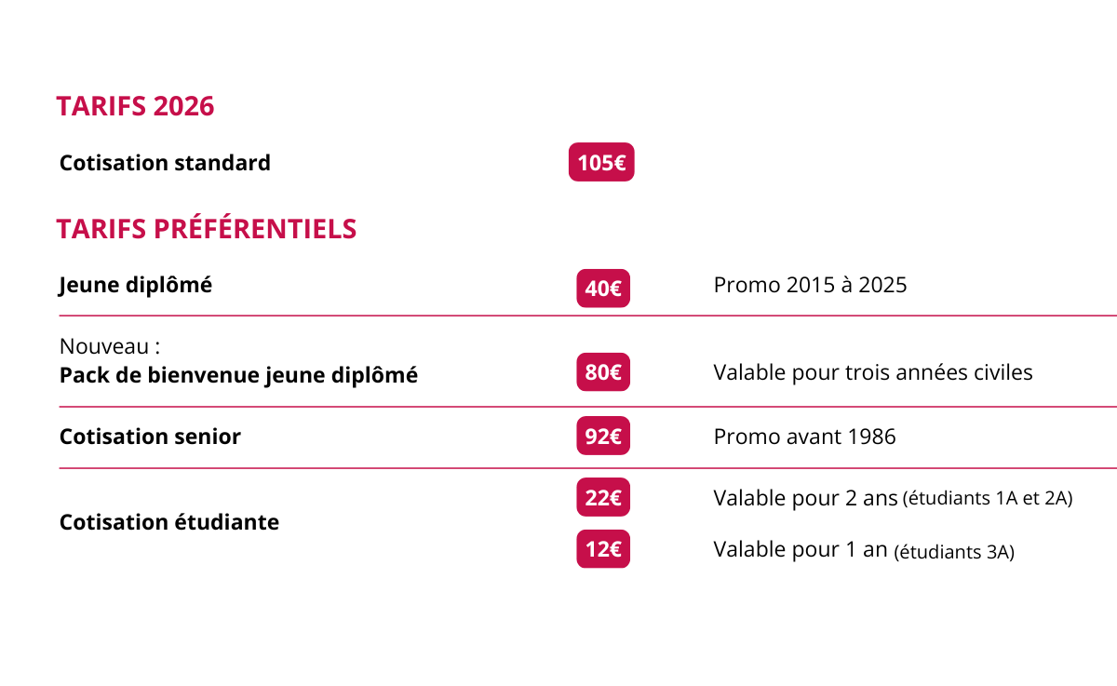This screenshot has width=1117, height=686.
Task: Click the TARIFS PRÉFÉRENTIELS heading
Action: click(206, 229)
